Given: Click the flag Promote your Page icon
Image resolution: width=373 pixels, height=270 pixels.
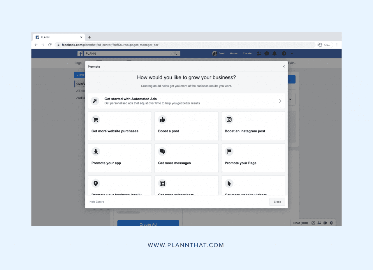Looking at the screenshot, I should click(x=229, y=151).
